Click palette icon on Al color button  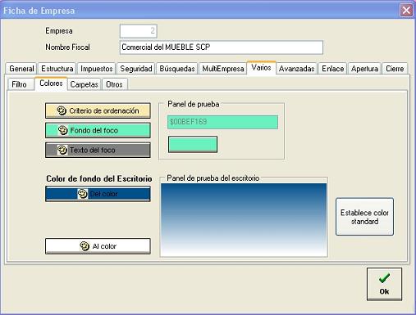(x=85, y=246)
